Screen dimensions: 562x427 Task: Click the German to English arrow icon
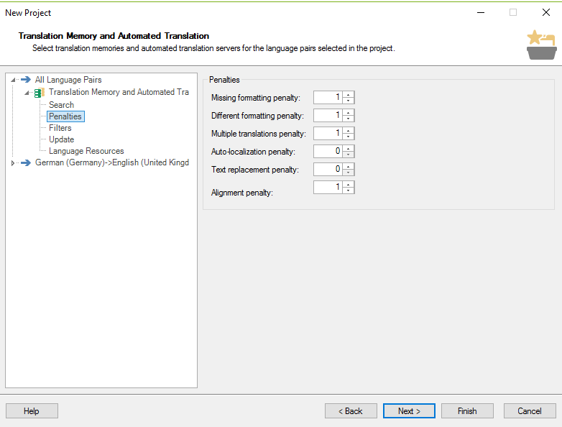[x=26, y=162]
